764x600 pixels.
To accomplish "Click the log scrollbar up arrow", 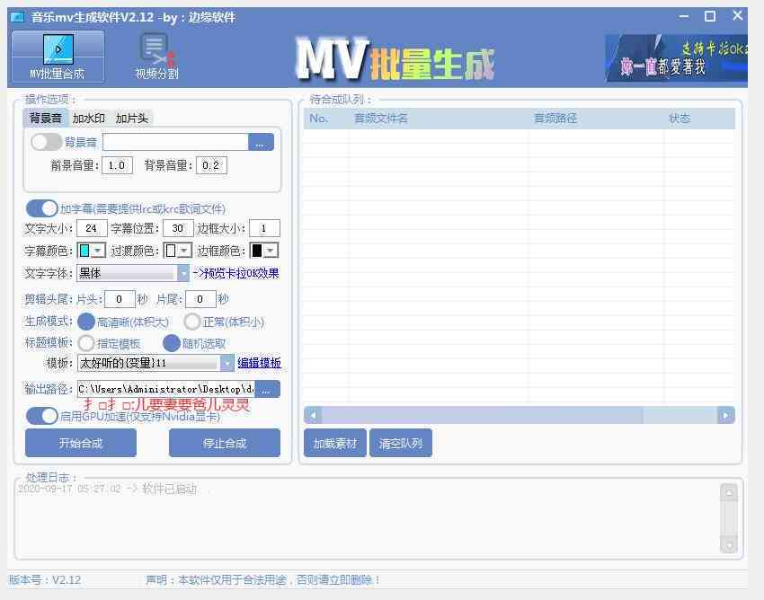I will point(729,493).
